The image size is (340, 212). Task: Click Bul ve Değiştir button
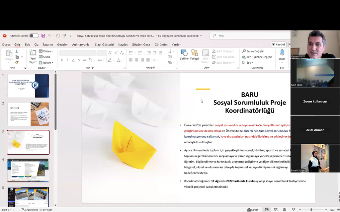tap(253, 51)
